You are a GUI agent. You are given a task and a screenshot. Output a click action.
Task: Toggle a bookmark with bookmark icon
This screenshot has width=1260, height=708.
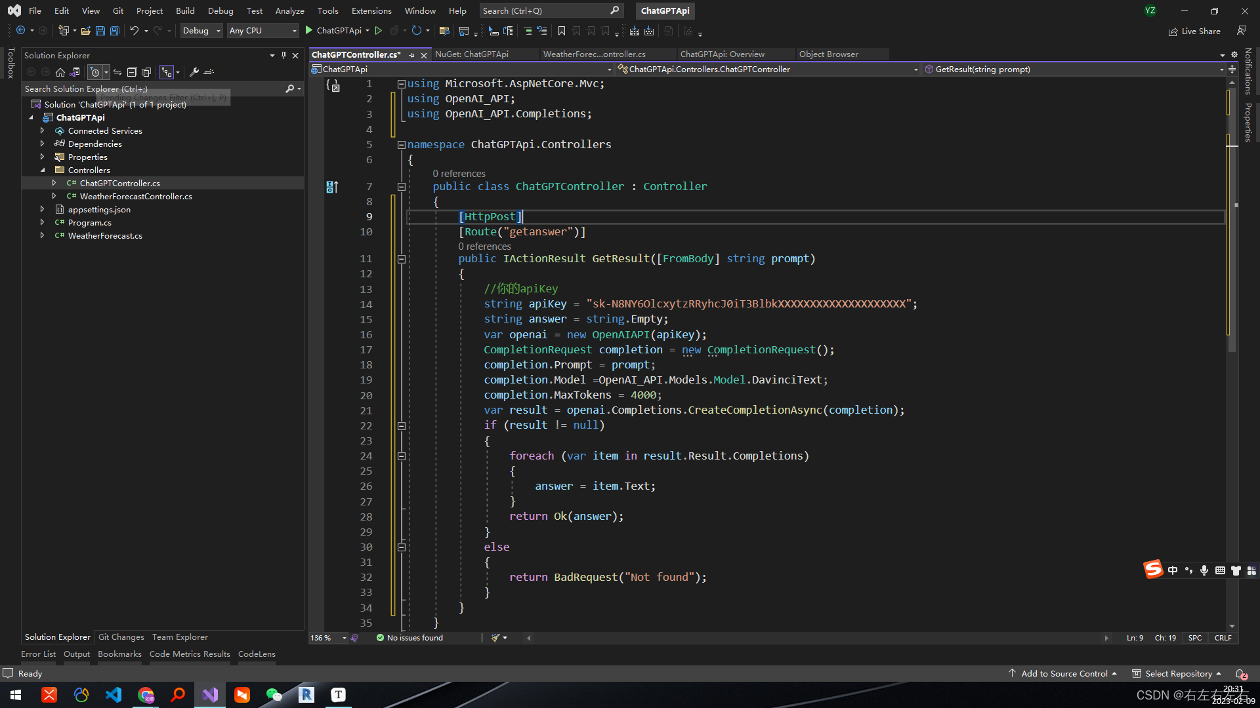point(562,31)
